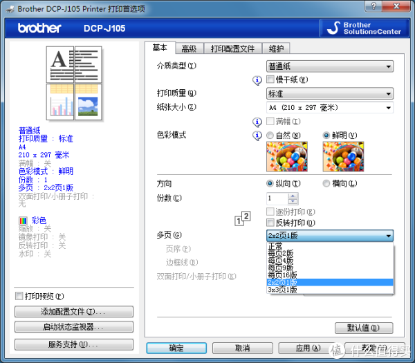
Task: Click the 添加配置文件 button
Action: (x=74, y=312)
